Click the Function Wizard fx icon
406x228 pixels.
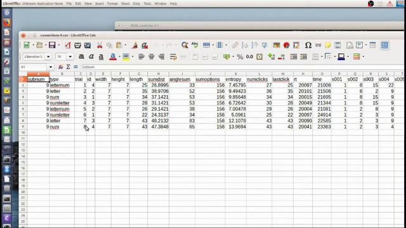61,67
